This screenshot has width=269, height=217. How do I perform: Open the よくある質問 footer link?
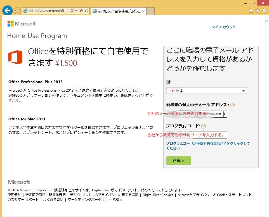pyautogui.click(x=54, y=200)
